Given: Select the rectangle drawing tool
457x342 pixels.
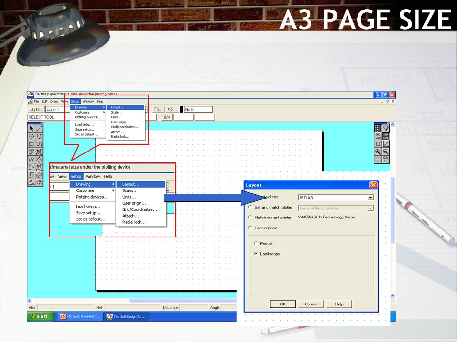Looking at the screenshot, I should (x=31, y=143).
